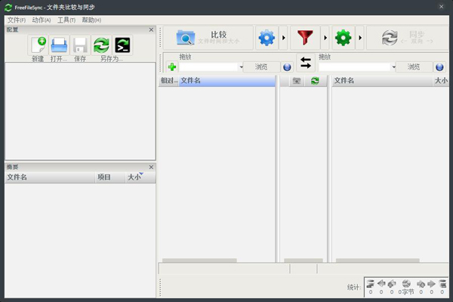
Task: Add folder pair with green plus
Action: (172, 67)
